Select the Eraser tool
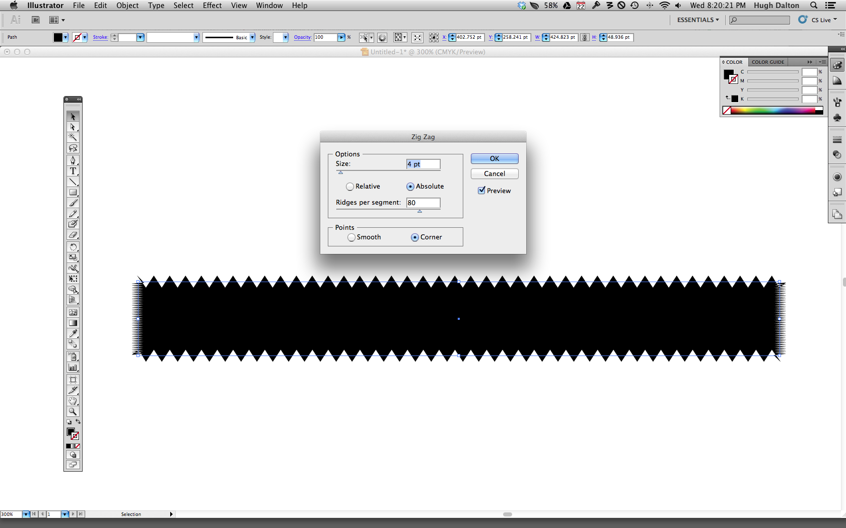The width and height of the screenshot is (846, 528). pyautogui.click(x=73, y=234)
